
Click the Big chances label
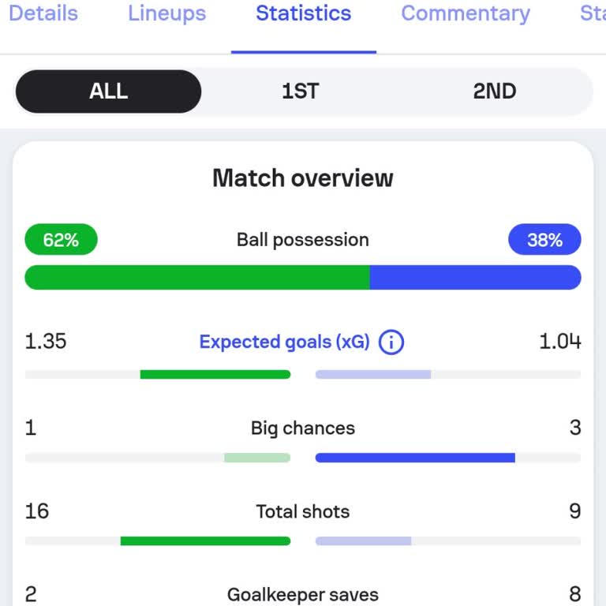(303, 428)
